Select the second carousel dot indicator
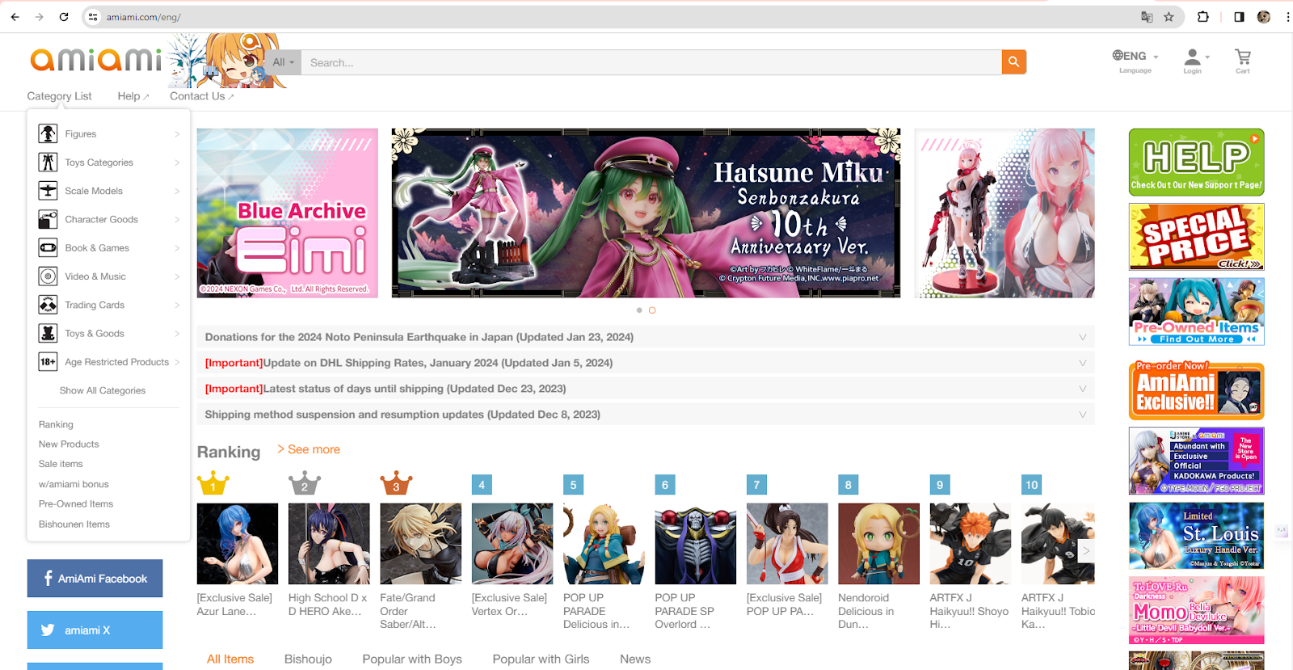 (652, 310)
